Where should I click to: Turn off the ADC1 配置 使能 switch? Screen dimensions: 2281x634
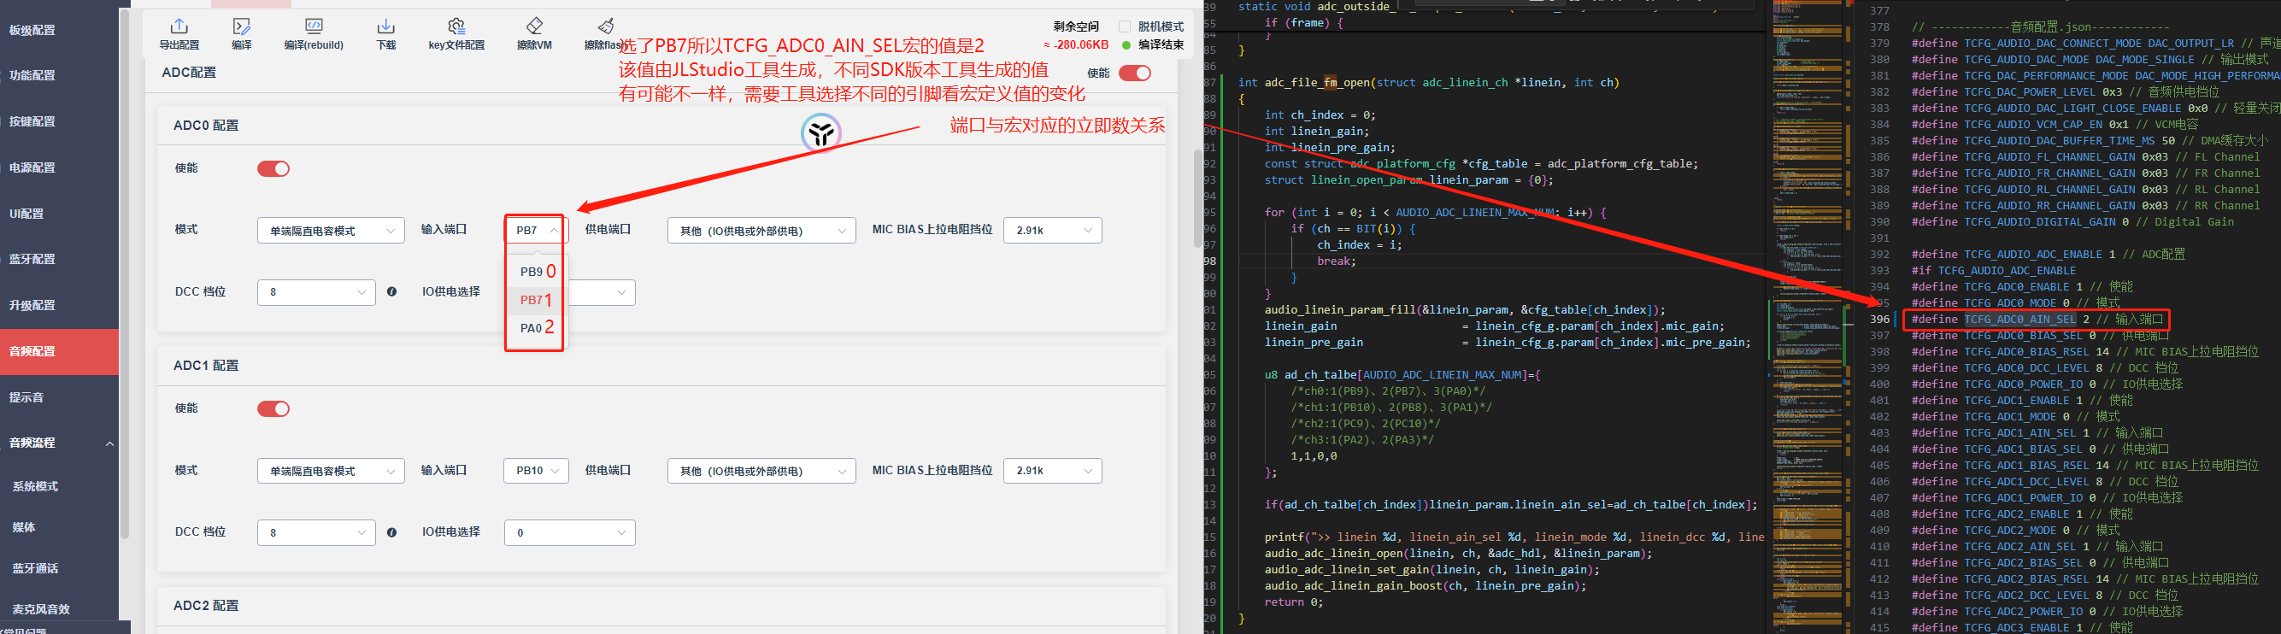click(273, 408)
